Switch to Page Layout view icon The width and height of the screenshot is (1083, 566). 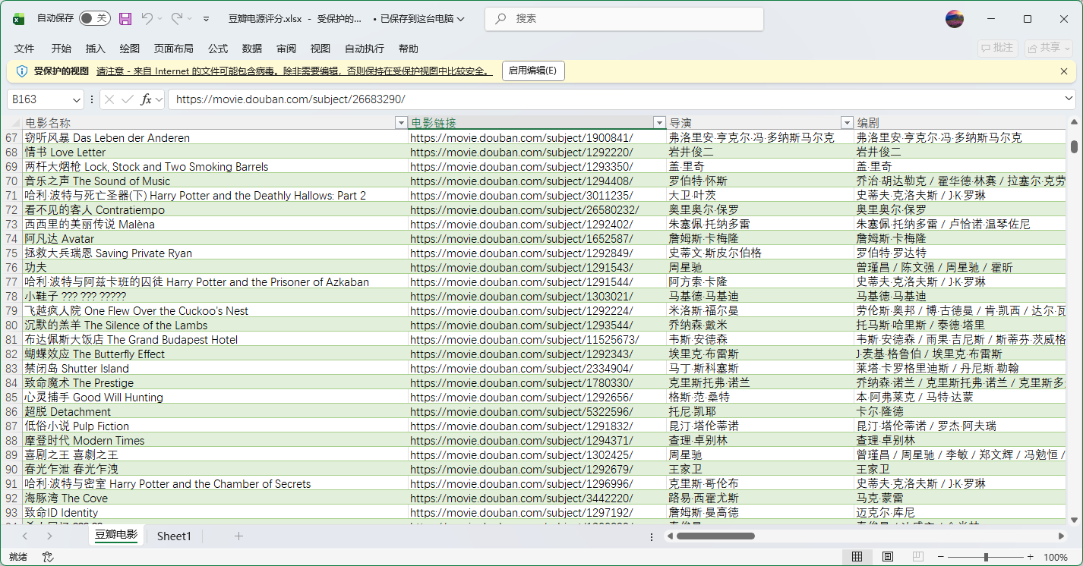click(887, 557)
